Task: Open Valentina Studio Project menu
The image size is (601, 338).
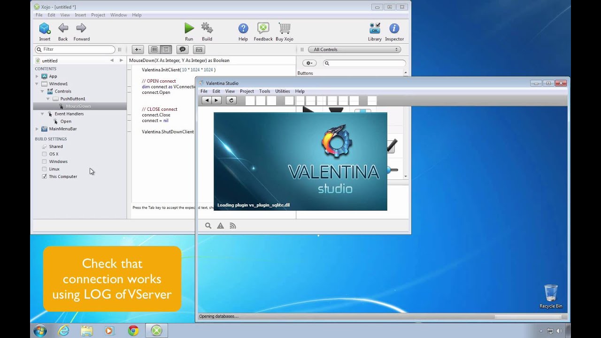Action: pyautogui.click(x=247, y=91)
